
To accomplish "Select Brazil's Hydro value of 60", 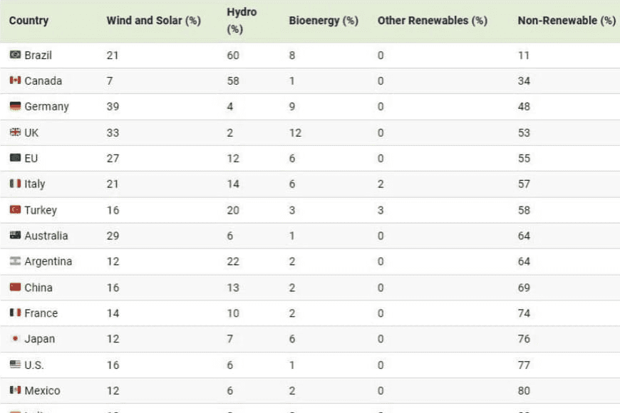I will tap(233, 55).
